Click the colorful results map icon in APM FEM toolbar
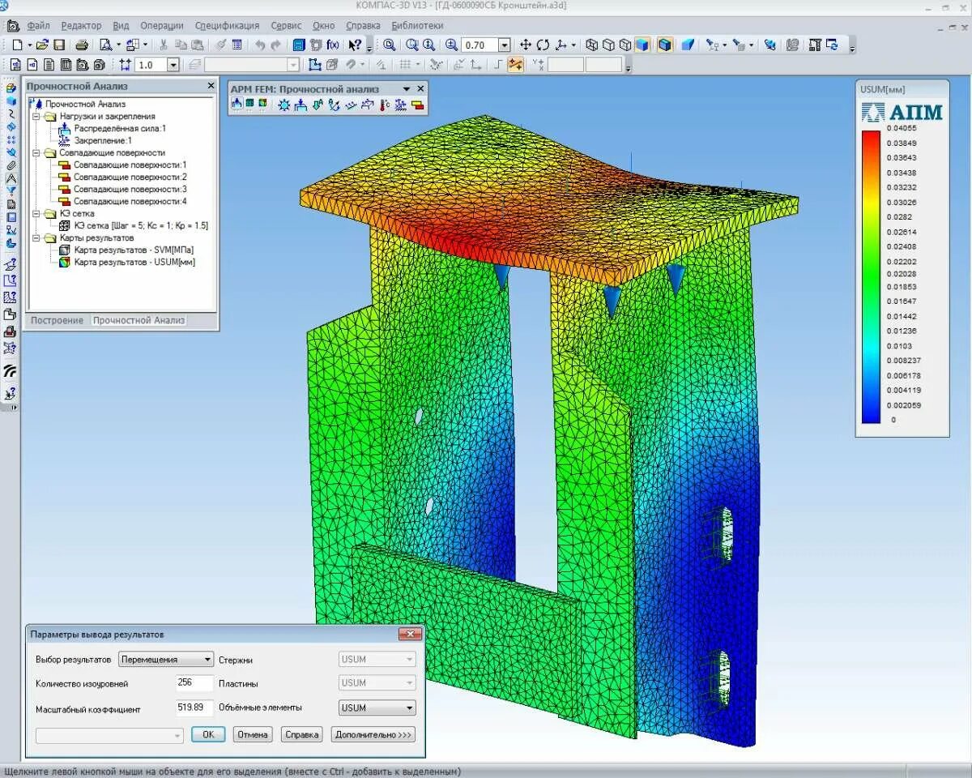Viewport: 972px width, 778px height. (x=262, y=103)
